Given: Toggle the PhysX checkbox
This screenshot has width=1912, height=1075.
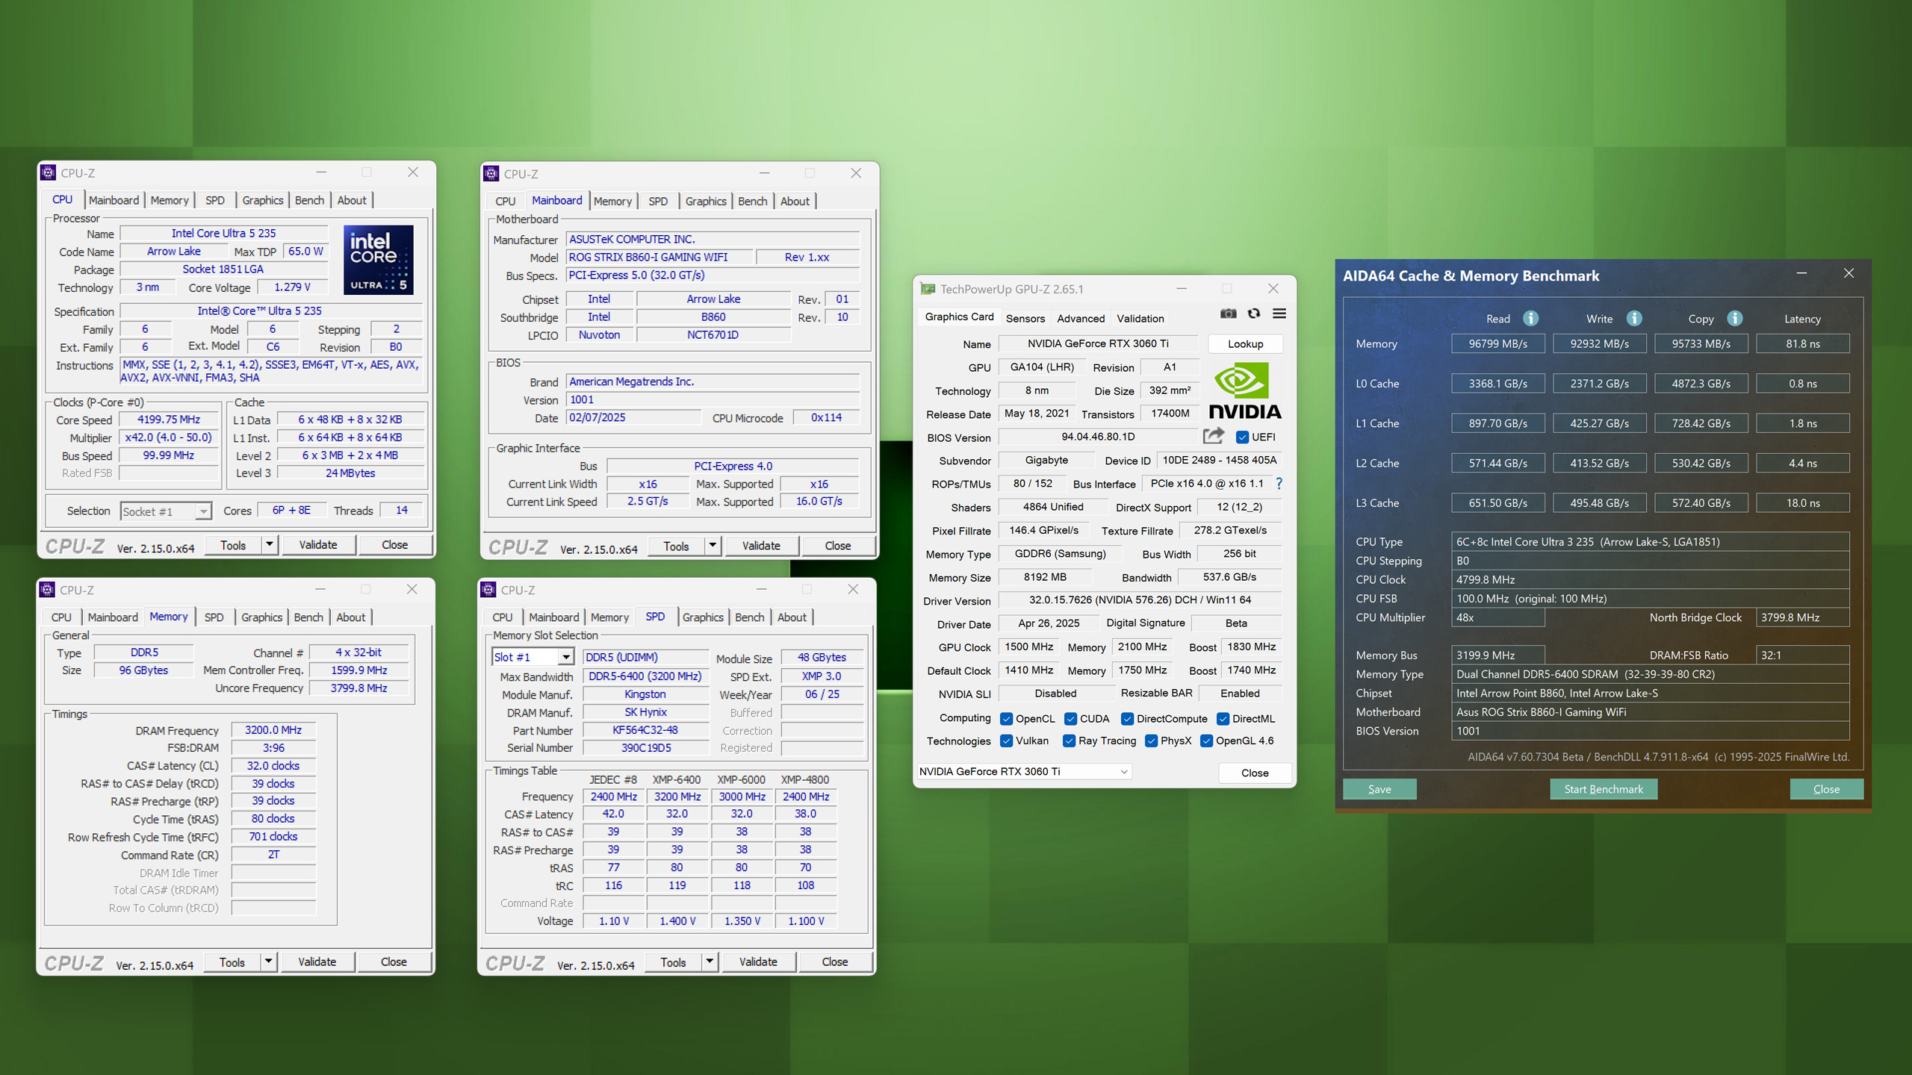Looking at the screenshot, I should (1151, 741).
